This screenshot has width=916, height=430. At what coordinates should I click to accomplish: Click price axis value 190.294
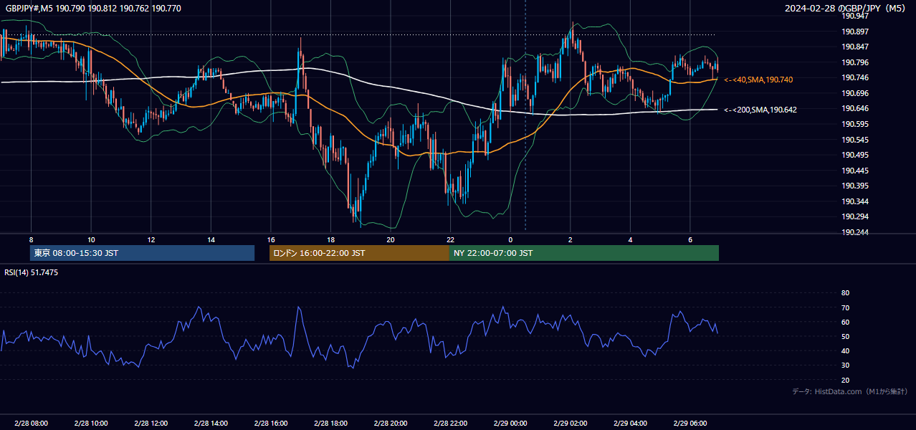pos(856,216)
